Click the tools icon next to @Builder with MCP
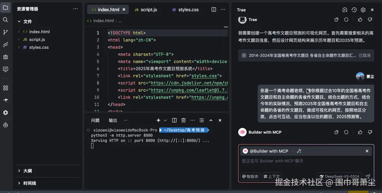The image size is (382, 193). tap(299, 151)
